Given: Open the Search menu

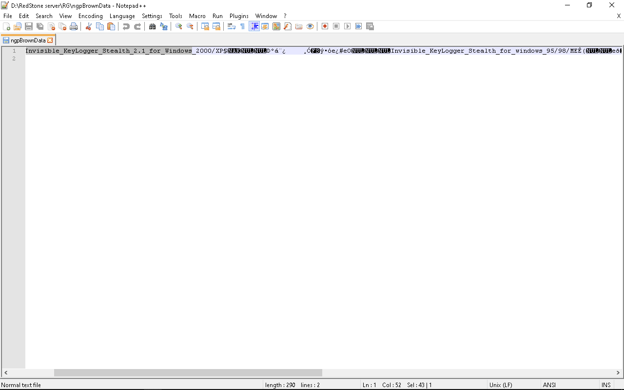Looking at the screenshot, I should pos(44,16).
